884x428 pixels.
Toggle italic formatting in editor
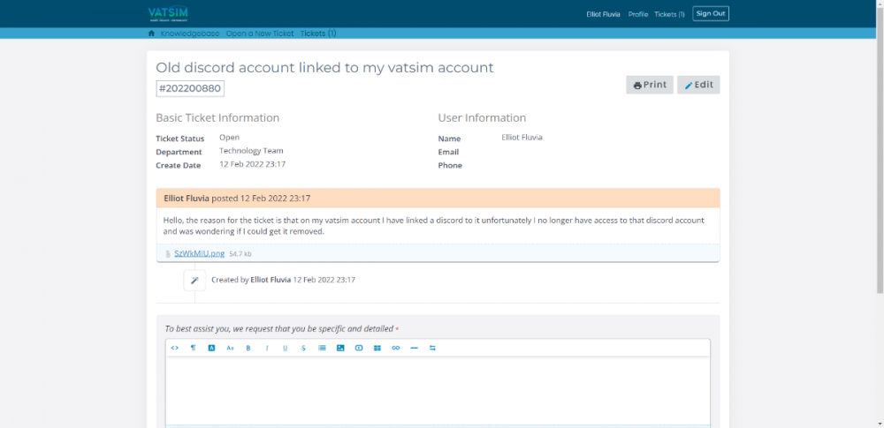coord(267,348)
